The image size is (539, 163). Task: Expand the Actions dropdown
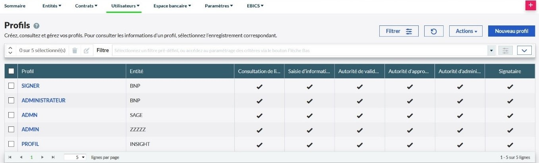coord(466,31)
